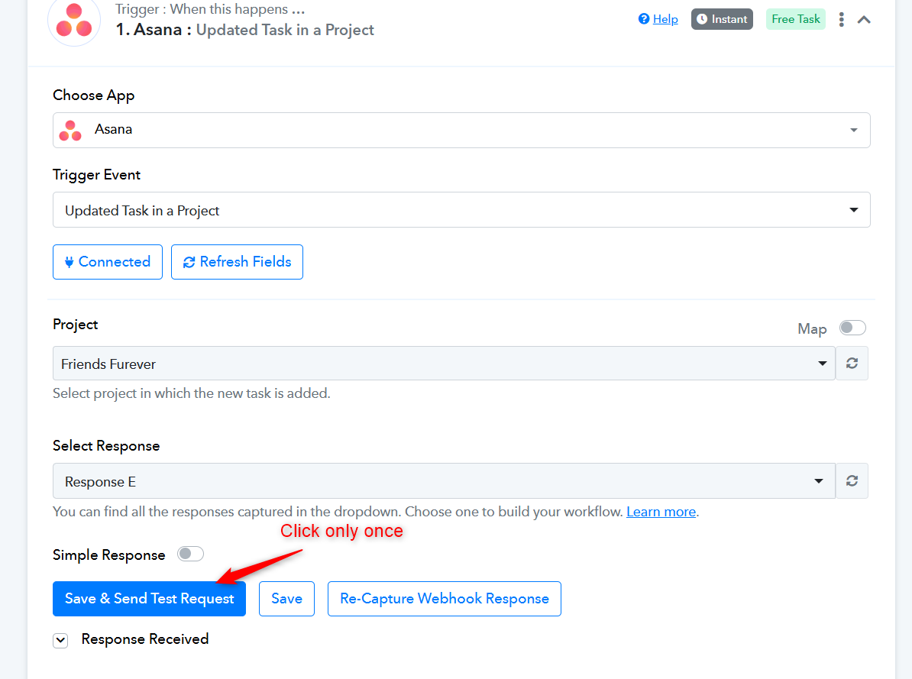Click the Response Received label
Image resolution: width=912 pixels, height=679 pixels.
(145, 639)
